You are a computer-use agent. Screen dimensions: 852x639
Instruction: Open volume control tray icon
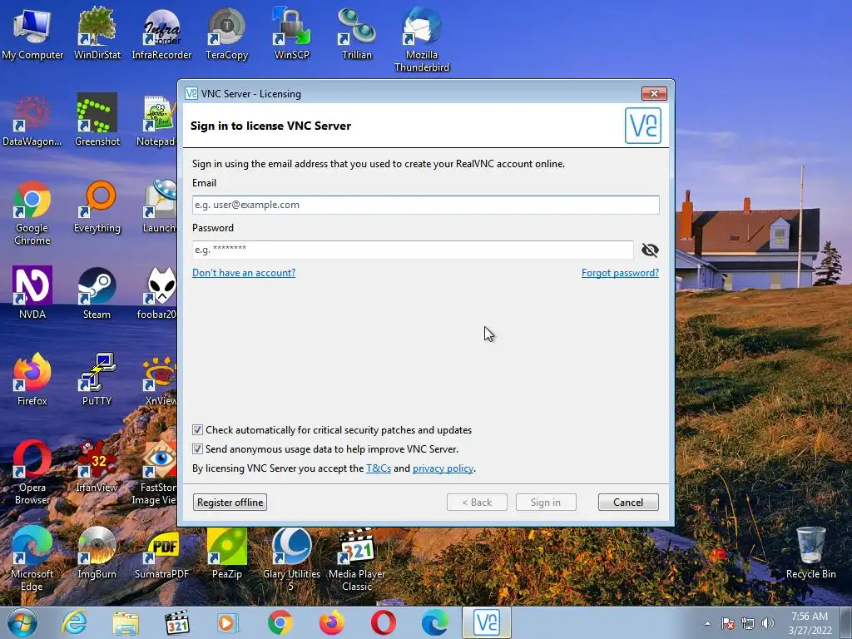(767, 623)
